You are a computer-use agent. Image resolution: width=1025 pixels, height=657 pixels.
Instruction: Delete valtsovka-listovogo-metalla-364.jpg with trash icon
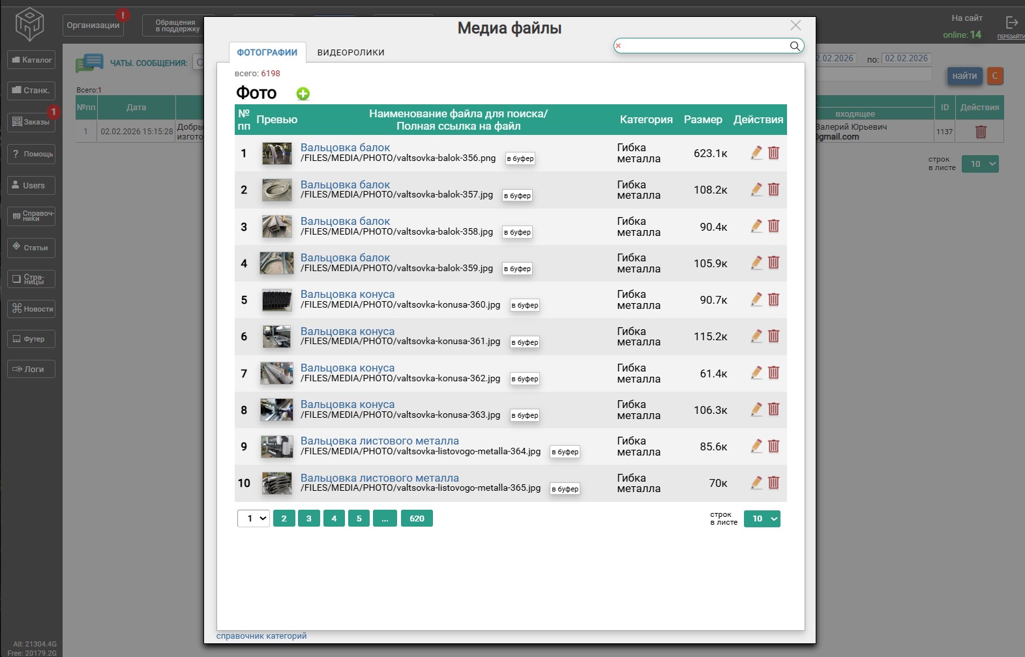[x=774, y=446]
